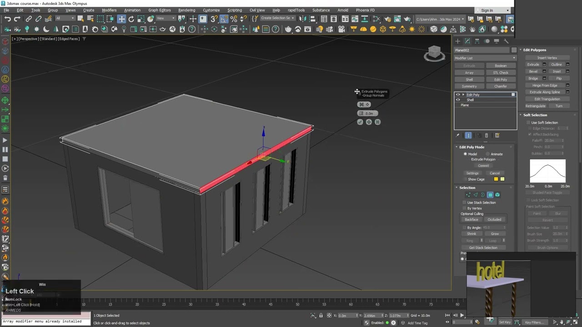
Task: Expand the Edit Poly modifier sub-levels arrow
Action: (x=463, y=94)
